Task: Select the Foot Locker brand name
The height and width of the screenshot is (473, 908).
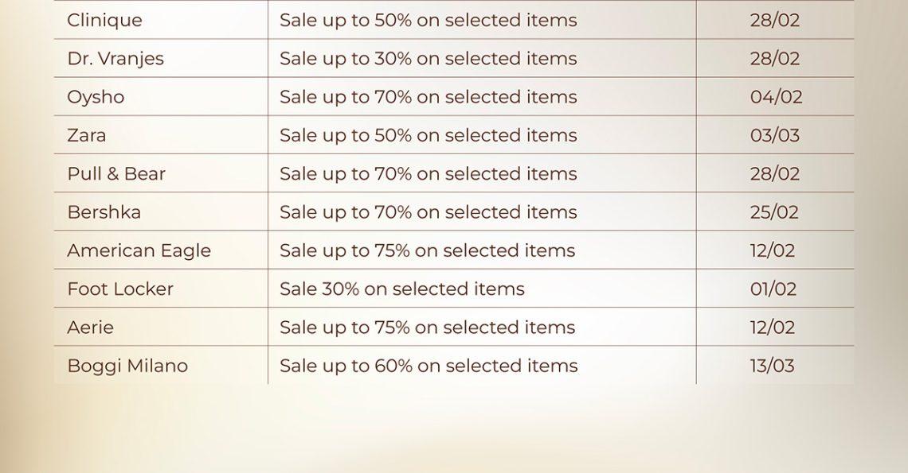Action: [120, 289]
